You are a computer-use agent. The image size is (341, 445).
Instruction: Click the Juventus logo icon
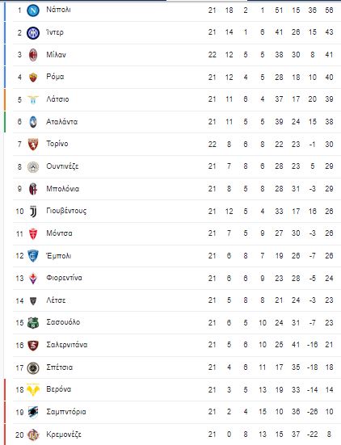pyautogui.click(x=33, y=212)
